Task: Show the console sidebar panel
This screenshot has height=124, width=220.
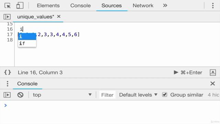Action: point(7,95)
